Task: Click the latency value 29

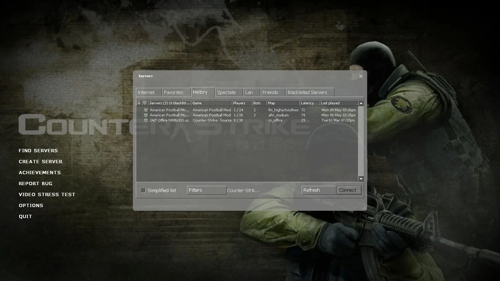Action: coord(303,120)
